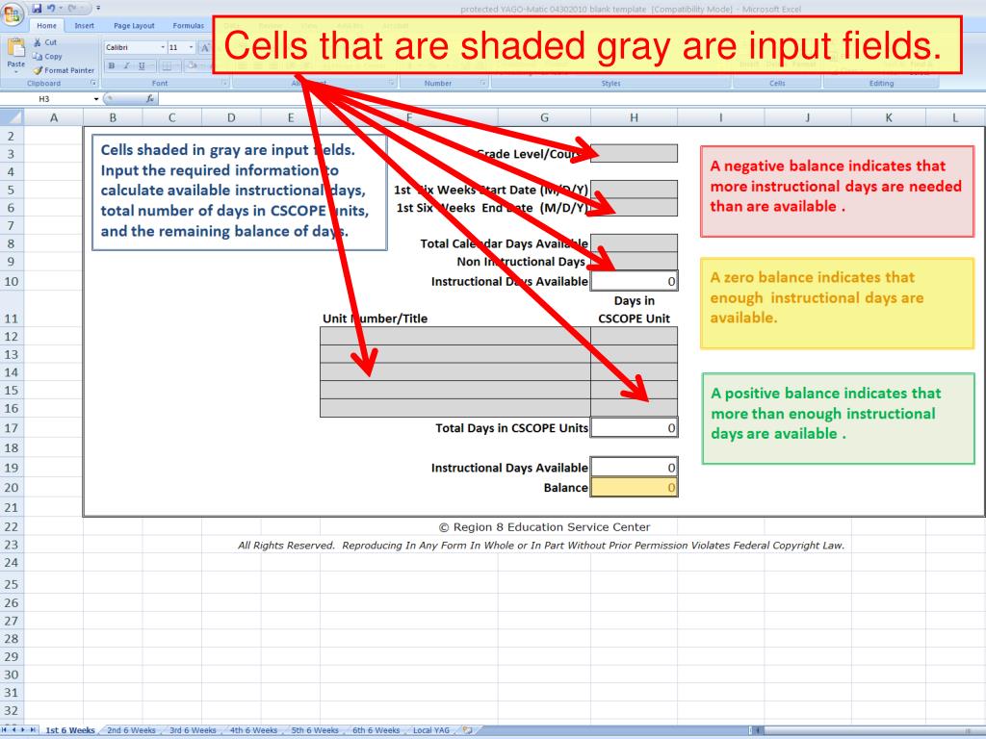Toggle italic formatting

[126, 65]
